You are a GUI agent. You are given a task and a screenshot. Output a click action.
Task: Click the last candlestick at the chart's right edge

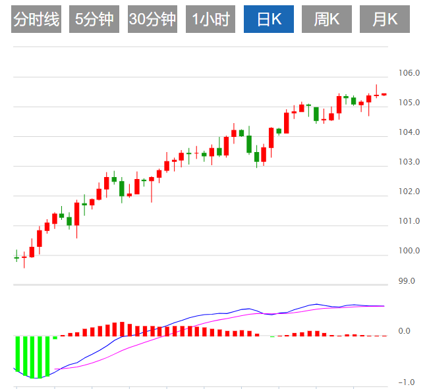point(384,94)
